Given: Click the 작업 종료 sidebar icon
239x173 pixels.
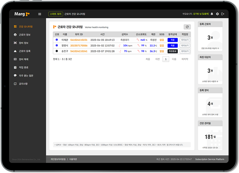Looking at the screenshot, I should click(15, 67).
